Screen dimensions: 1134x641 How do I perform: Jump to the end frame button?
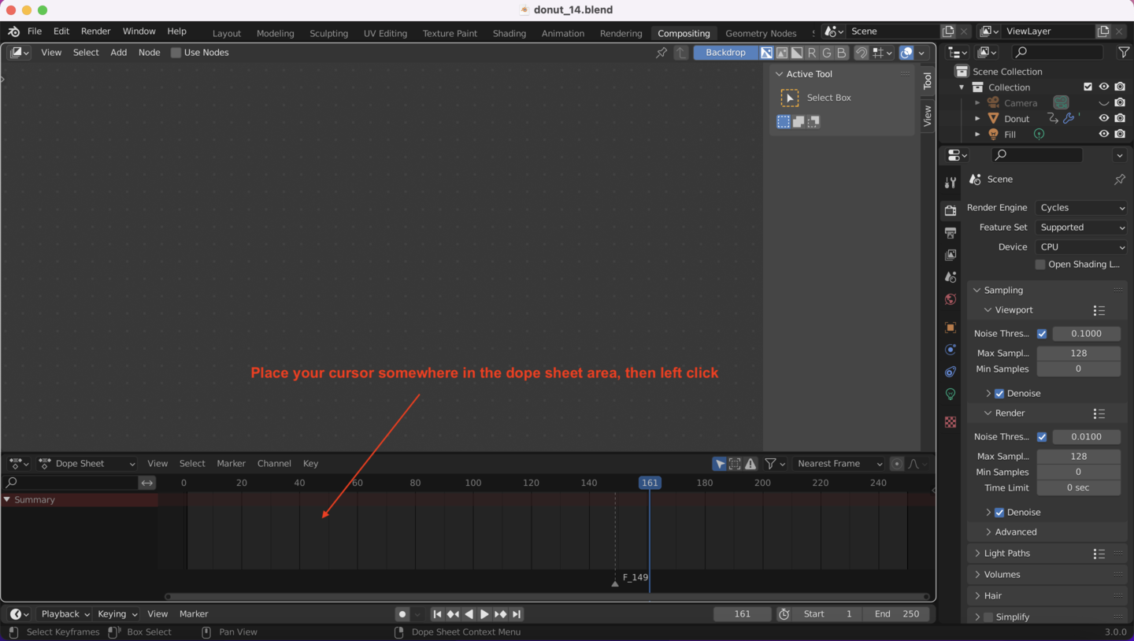[x=517, y=614]
